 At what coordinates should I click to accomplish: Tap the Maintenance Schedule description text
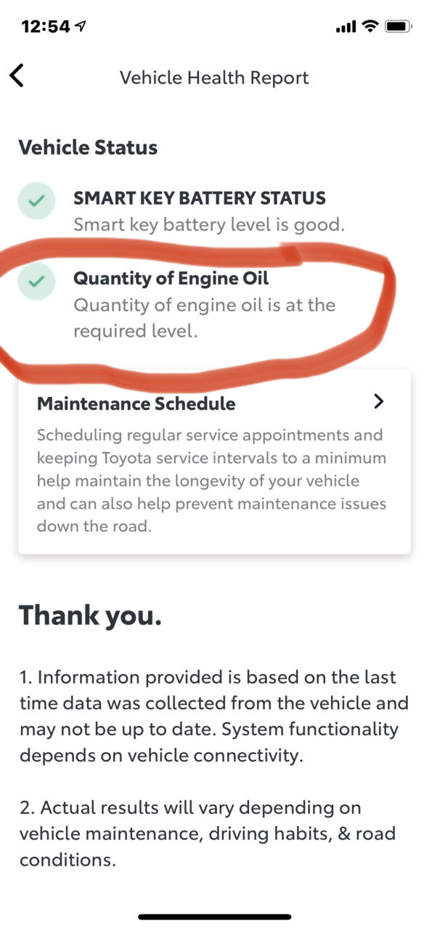(211, 481)
